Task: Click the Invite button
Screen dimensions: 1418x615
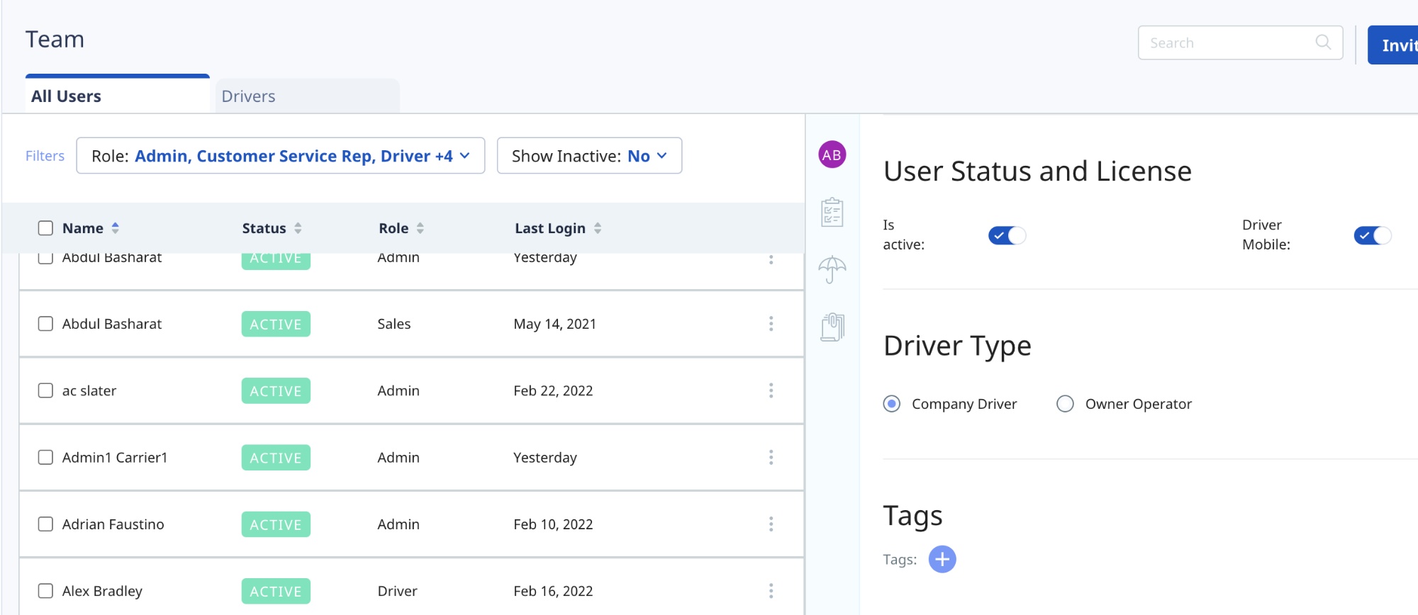Action: pos(1393,45)
